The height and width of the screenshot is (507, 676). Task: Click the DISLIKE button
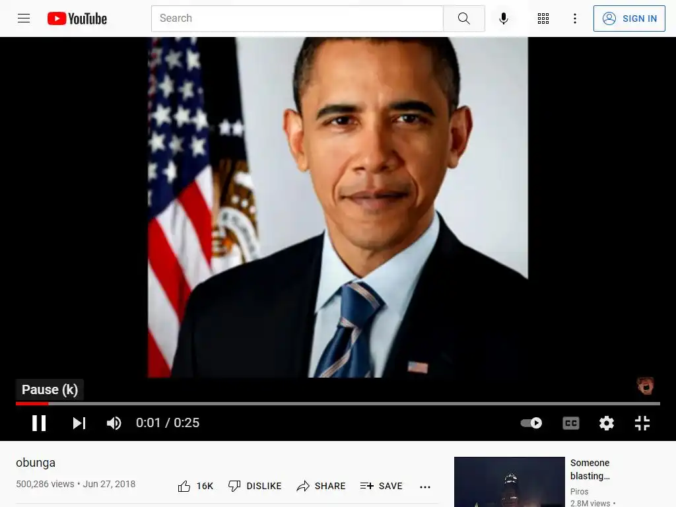255,486
